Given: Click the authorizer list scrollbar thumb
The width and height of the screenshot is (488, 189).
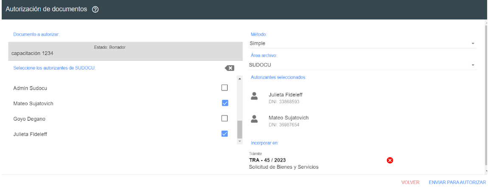Looking at the screenshot, I should coord(239,129).
